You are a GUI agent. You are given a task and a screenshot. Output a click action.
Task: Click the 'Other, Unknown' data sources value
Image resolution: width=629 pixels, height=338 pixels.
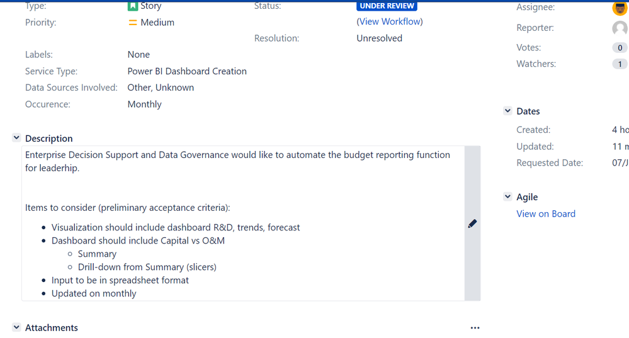161,88
